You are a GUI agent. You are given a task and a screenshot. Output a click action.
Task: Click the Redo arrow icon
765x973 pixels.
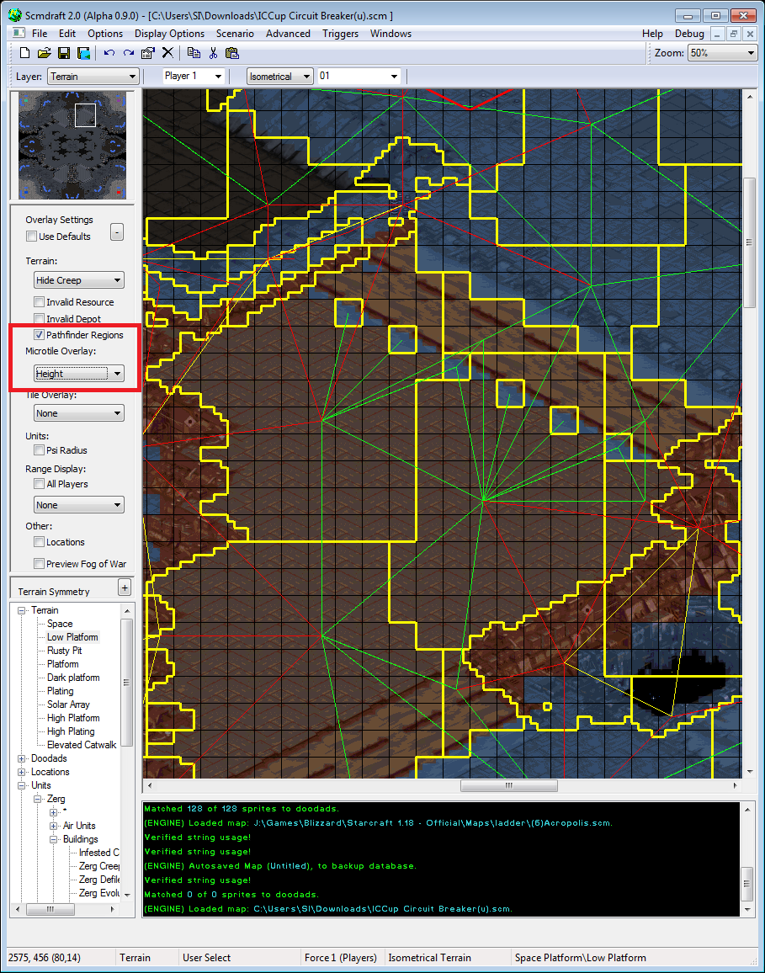129,53
